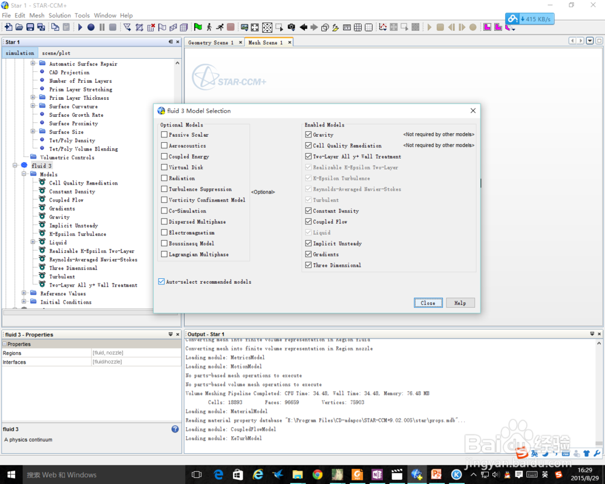Screen dimensions: 605x484
Task: Click the blue Record macro circle icon
Action: pos(91,27)
